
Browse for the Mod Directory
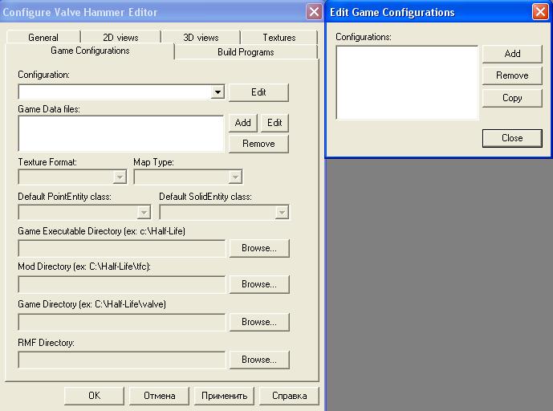click(x=259, y=284)
